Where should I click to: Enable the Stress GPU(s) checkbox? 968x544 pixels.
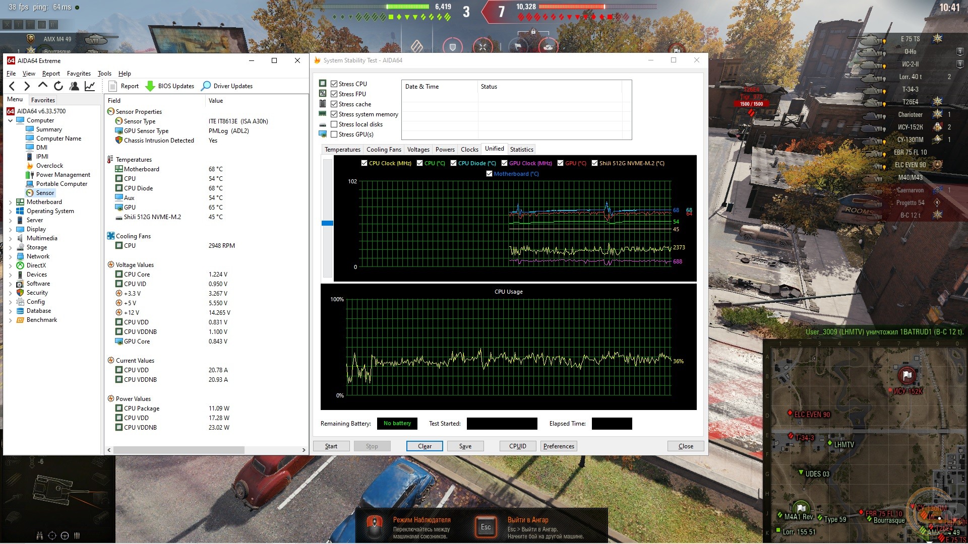pos(334,134)
